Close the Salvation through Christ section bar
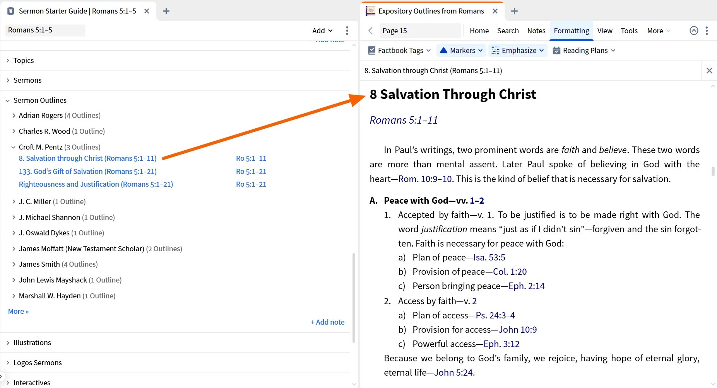 click(x=709, y=70)
